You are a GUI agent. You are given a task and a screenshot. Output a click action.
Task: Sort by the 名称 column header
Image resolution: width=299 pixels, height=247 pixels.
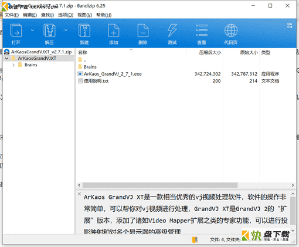[x=83, y=52]
